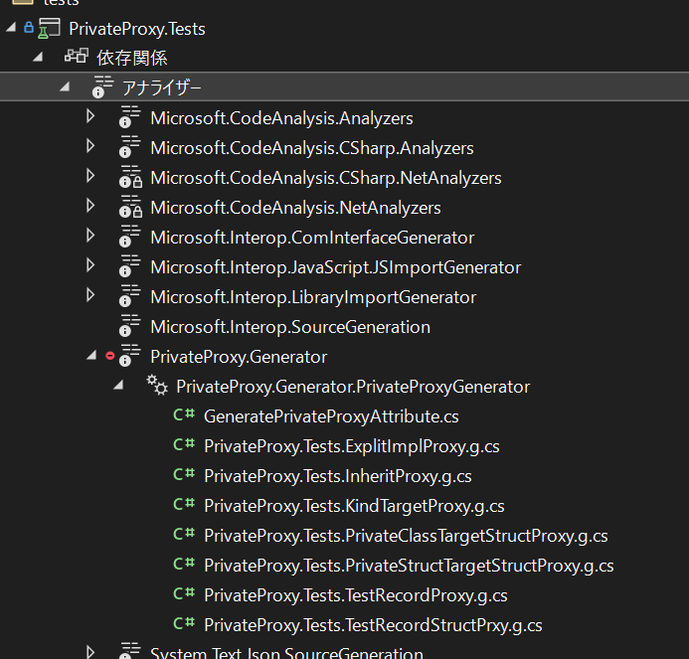Open GeneratePrivateProxyAttribute.cs file

tap(331, 416)
